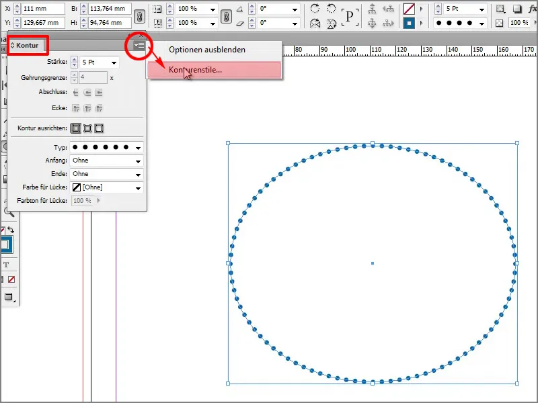This screenshot has width=538, height=403.
Task: Select the middle Ecke corner join icon
Action: pyautogui.click(x=87, y=107)
